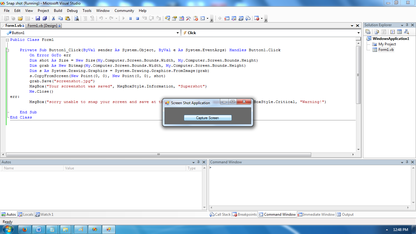416x234 pixels.
Task: Select Form1.vb in Solution Explorer tree
Action: coord(386,50)
